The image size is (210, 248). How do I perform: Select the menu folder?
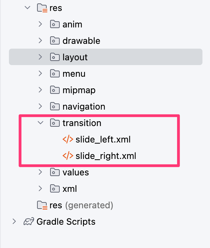point(74,74)
